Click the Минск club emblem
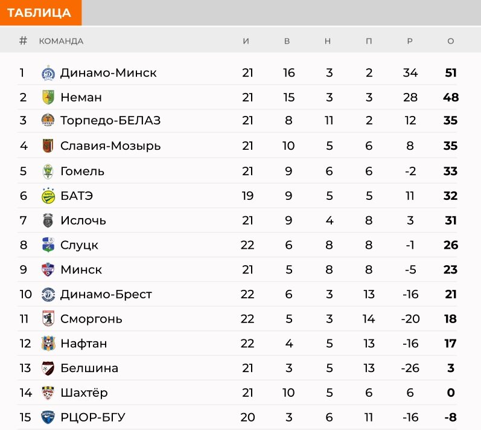The width and height of the screenshot is (481, 430). 48,269
